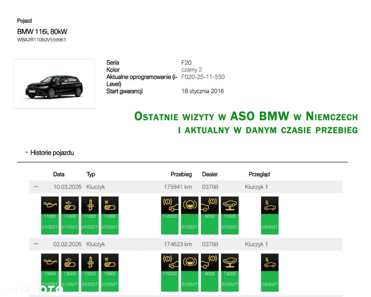The width and height of the screenshot is (371, 297).
Task: Click warranty start date 18 stycznia 2016
Action: (x=203, y=91)
